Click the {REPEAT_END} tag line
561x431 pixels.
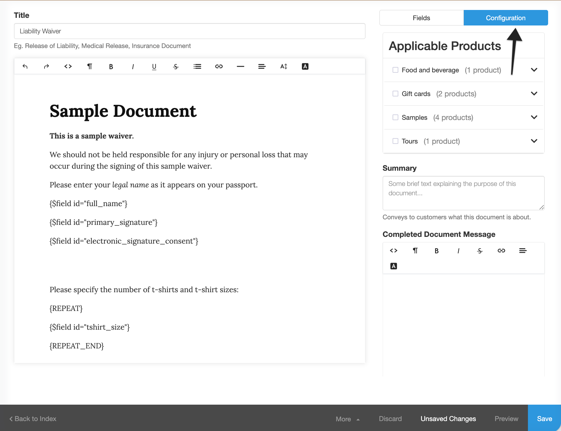click(77, 346)
